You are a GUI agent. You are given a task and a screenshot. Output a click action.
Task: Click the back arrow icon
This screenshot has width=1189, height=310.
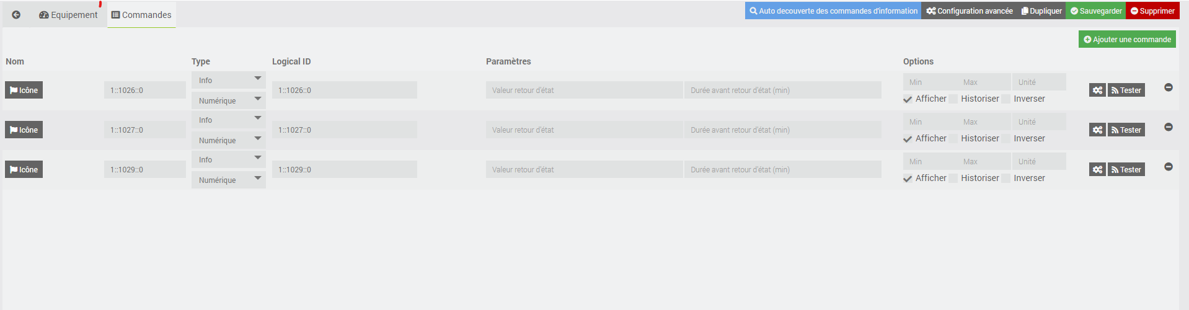tap(16, 15)
